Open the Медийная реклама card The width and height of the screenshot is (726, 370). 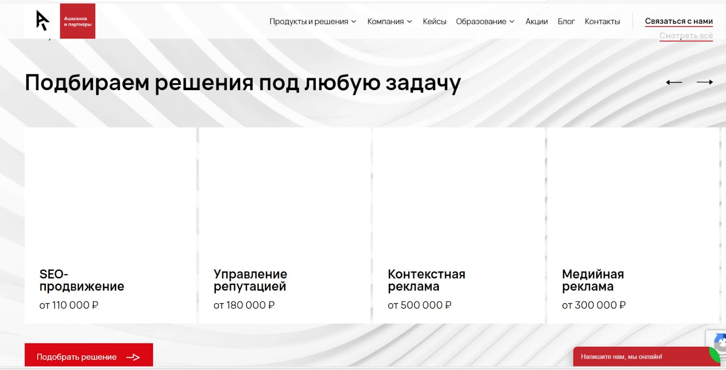tap(633, 225)
